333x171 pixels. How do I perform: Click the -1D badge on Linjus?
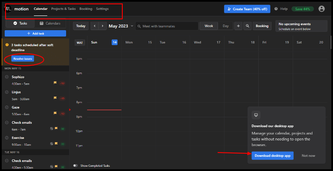(x=62, y=98)
